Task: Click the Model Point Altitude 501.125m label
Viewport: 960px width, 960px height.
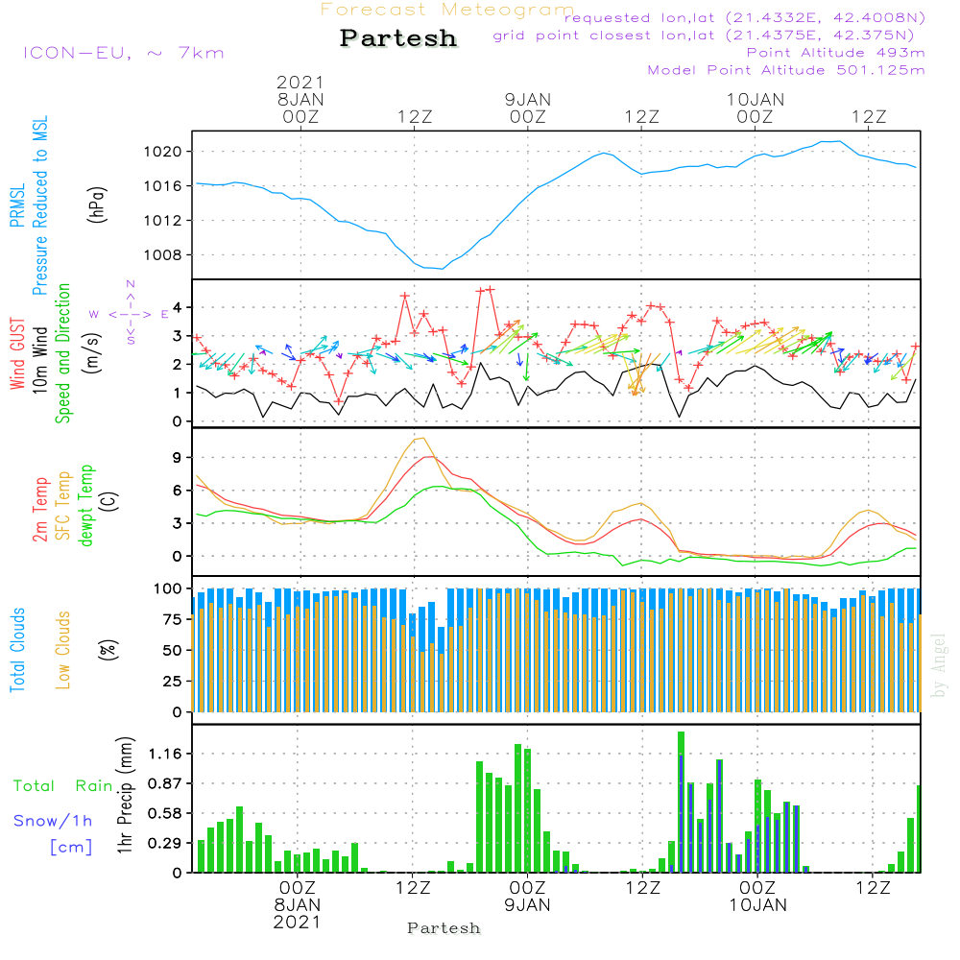Action: pos(786,70)
